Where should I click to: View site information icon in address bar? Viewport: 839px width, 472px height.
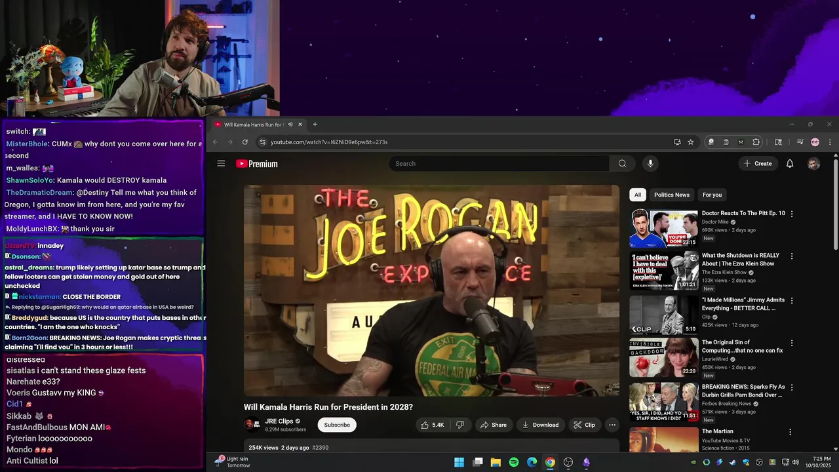pos(262,142)
